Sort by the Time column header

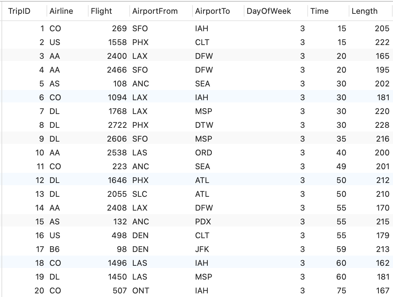point(319,11)
